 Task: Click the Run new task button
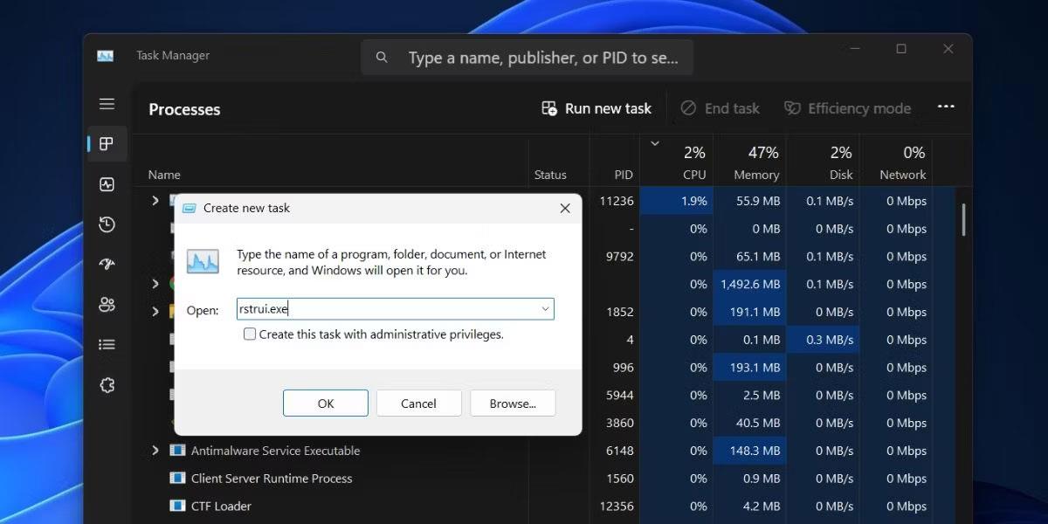click(596, 108)
